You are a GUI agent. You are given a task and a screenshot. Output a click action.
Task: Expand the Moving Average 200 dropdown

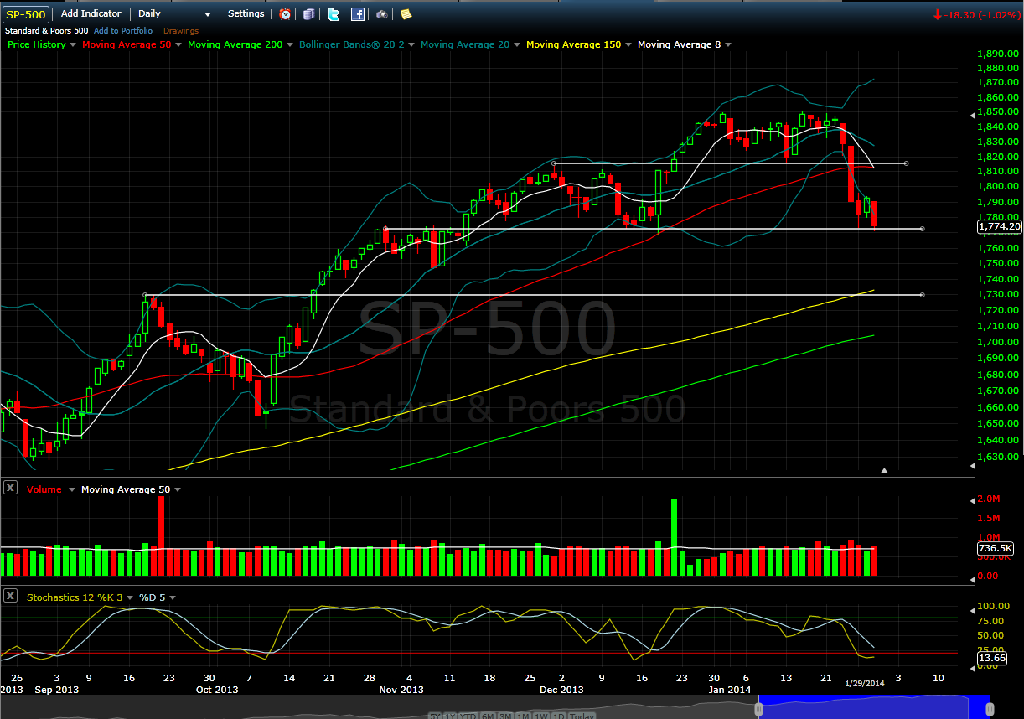pyautogui.click(x=290, y=45)
